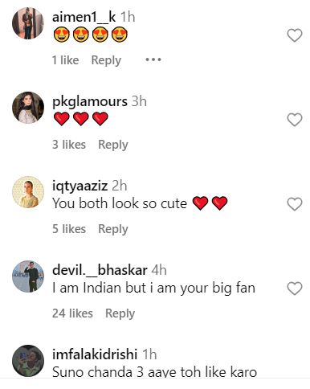View who gave 24 likes

[x=72, y=313]
